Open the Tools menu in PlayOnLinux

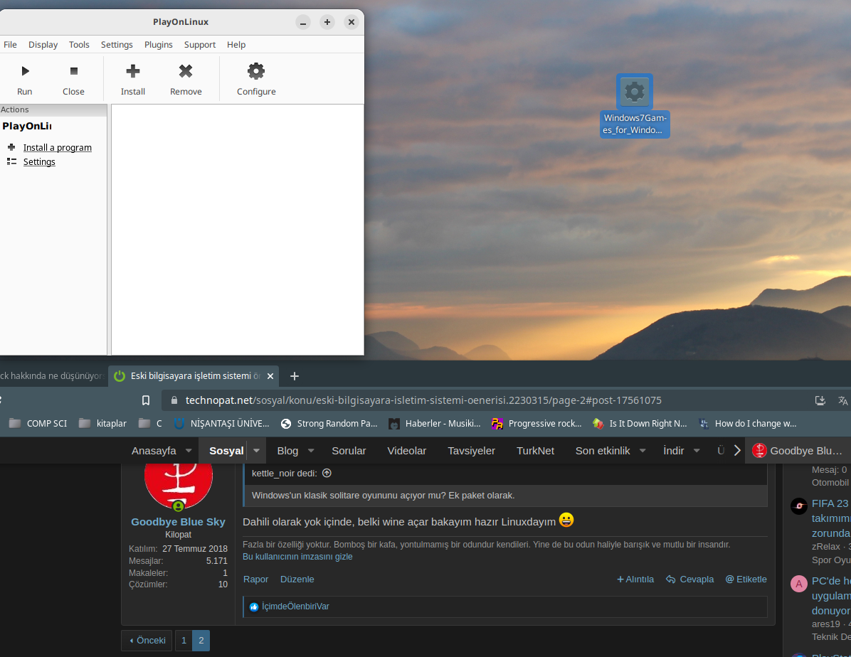[79, 44]
